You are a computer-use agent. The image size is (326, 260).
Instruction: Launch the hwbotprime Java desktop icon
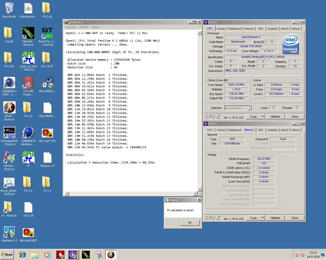point(28,10)
